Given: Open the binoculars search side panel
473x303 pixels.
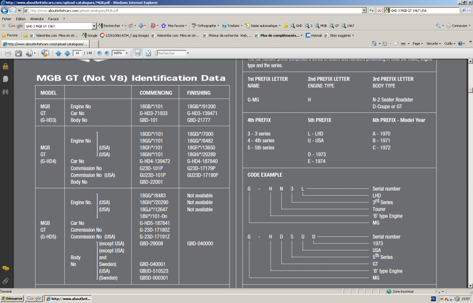Looking at the screenshot, I should 6,92.
